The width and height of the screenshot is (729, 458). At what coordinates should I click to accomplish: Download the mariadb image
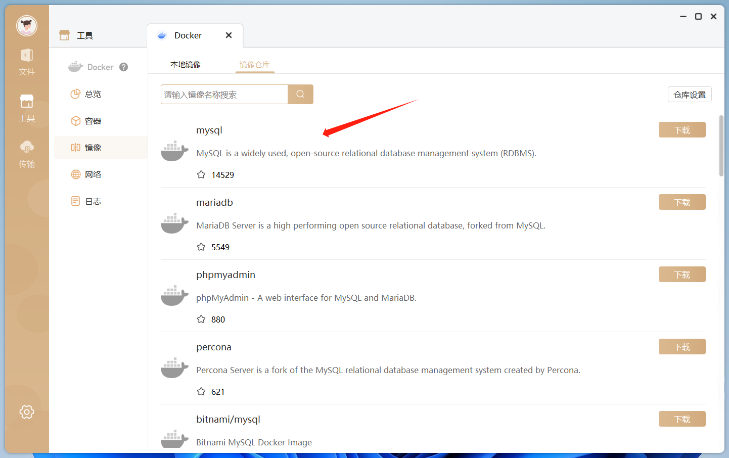coord(682,202)
